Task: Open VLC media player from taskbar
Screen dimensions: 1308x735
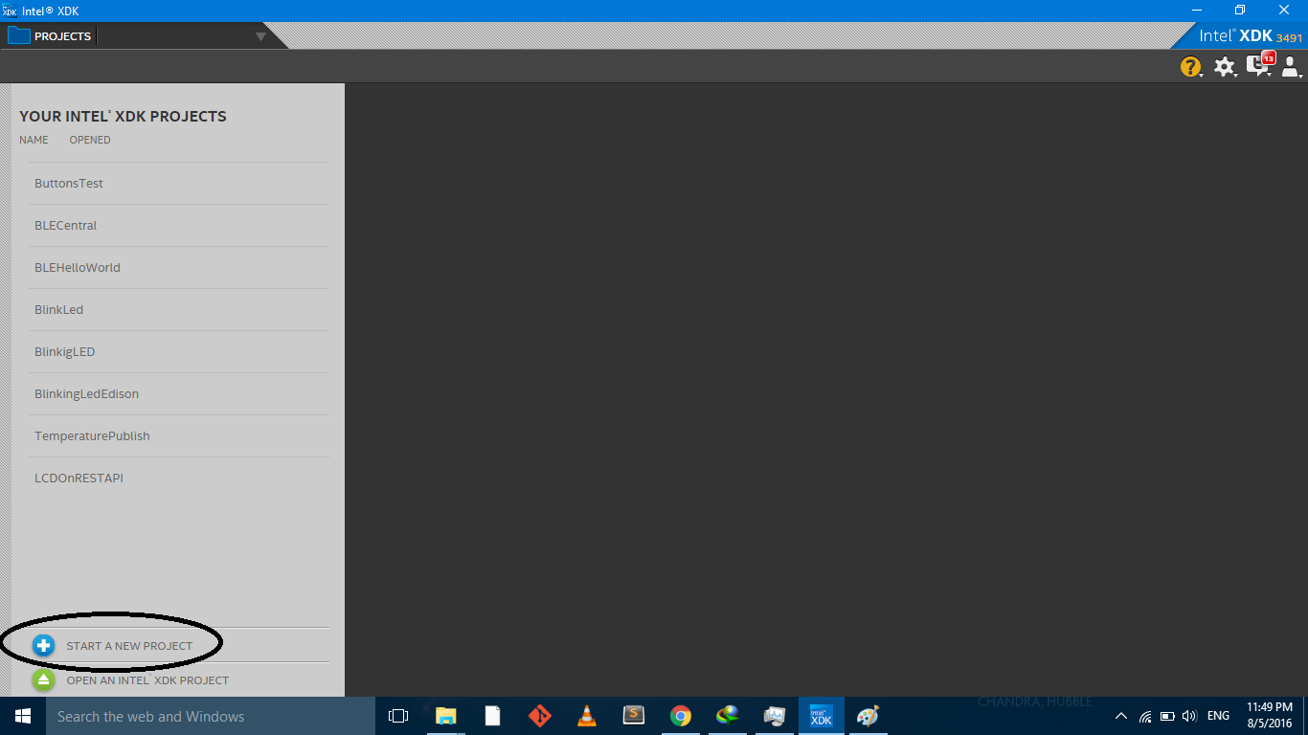Action: tap(586, 716)
